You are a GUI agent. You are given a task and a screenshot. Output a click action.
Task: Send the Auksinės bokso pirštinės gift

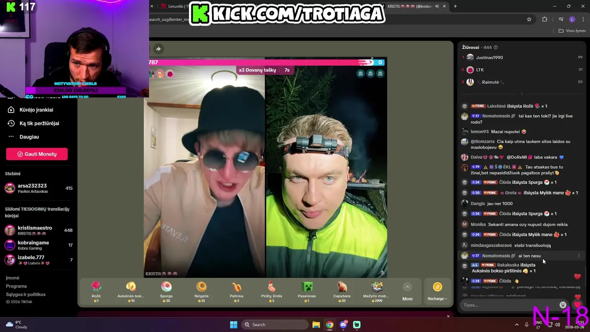click(131, 292)
